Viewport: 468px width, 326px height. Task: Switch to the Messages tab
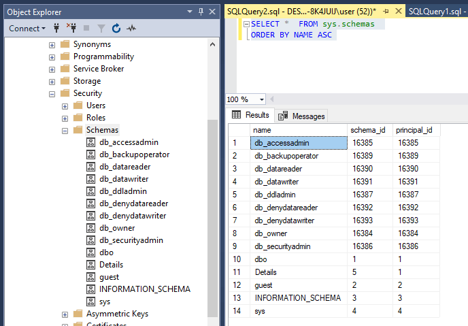point(301,116)
